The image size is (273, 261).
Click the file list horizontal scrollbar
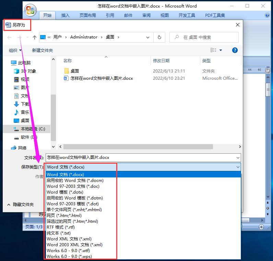point(138,146)
